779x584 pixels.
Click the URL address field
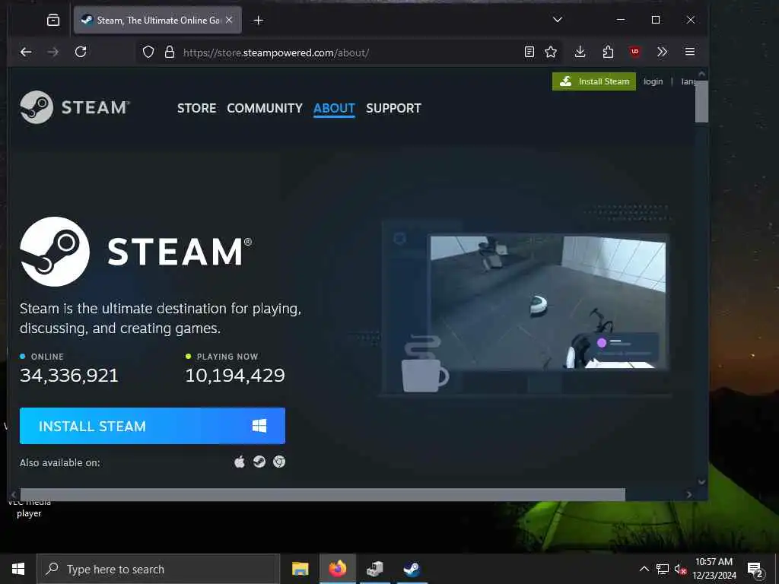pos(348,52)
